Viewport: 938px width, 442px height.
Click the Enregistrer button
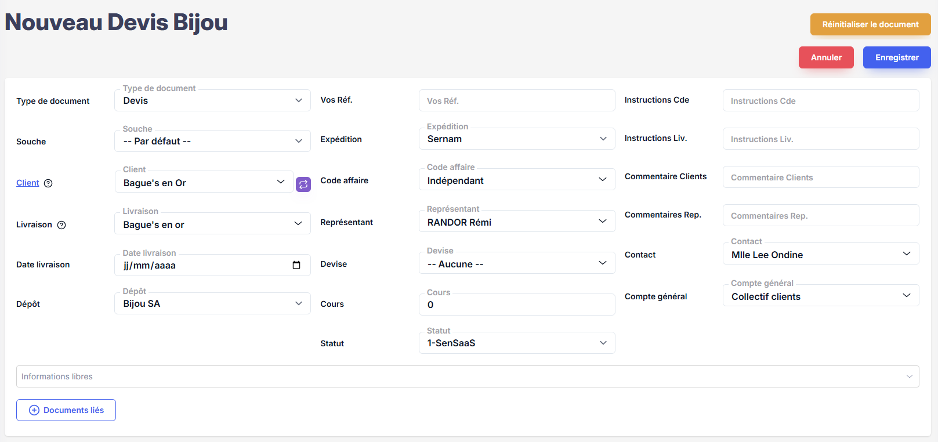[896, 57]
